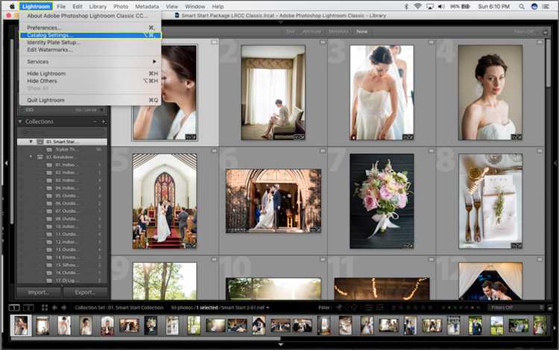The height and width of the screenshot is (350, 559).
Task: Open Notification Center list icon
Action: click(546, 7)
